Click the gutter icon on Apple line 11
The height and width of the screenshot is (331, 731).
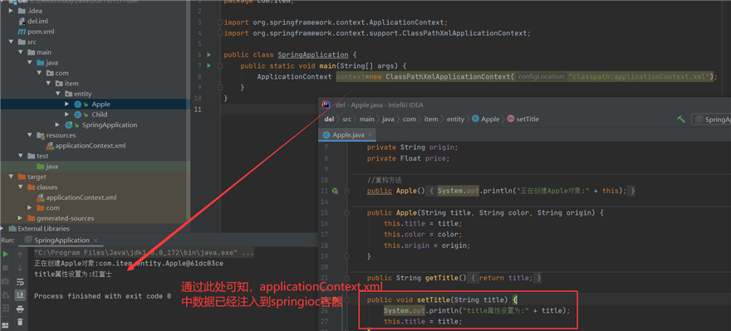pos(334,191)
